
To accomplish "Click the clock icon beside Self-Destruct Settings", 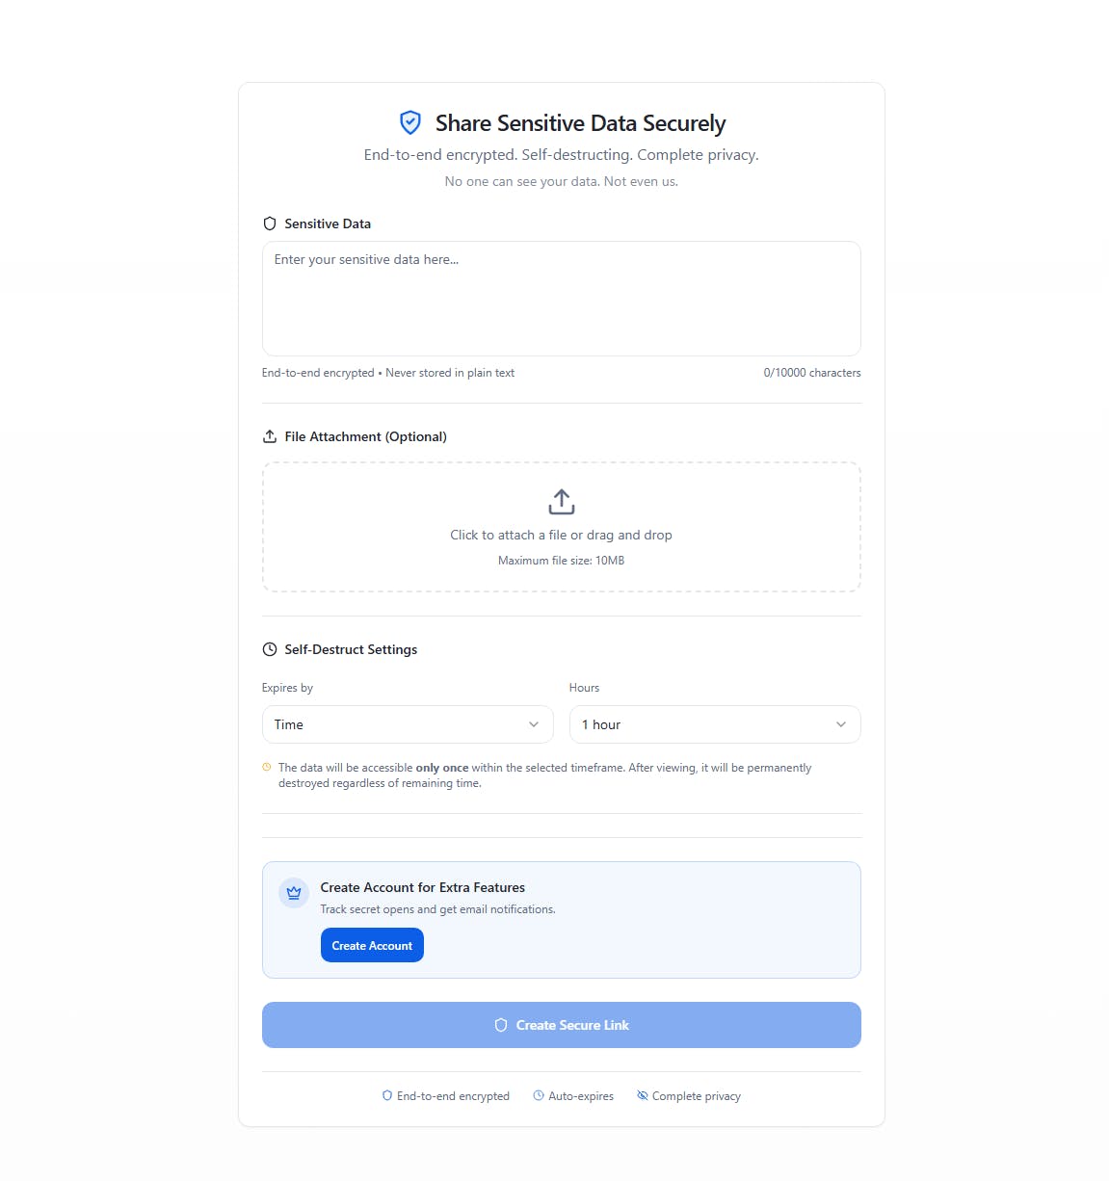I will click(x=270, y=649).
